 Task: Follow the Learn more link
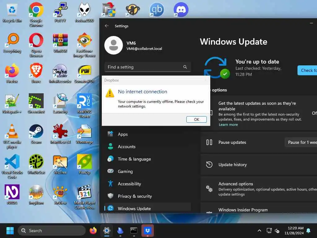click(228, 125)
